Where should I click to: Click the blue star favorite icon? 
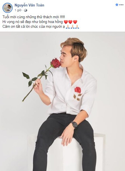tap(117, 5)
